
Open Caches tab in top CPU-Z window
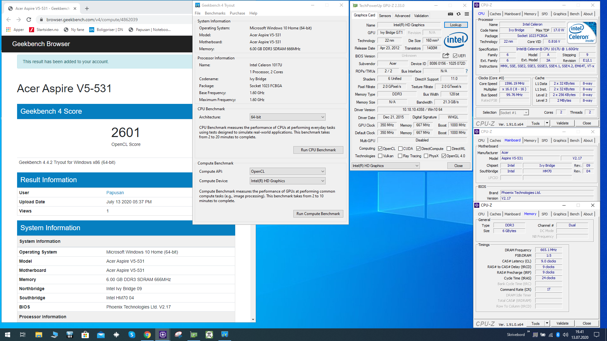(495, 14)
